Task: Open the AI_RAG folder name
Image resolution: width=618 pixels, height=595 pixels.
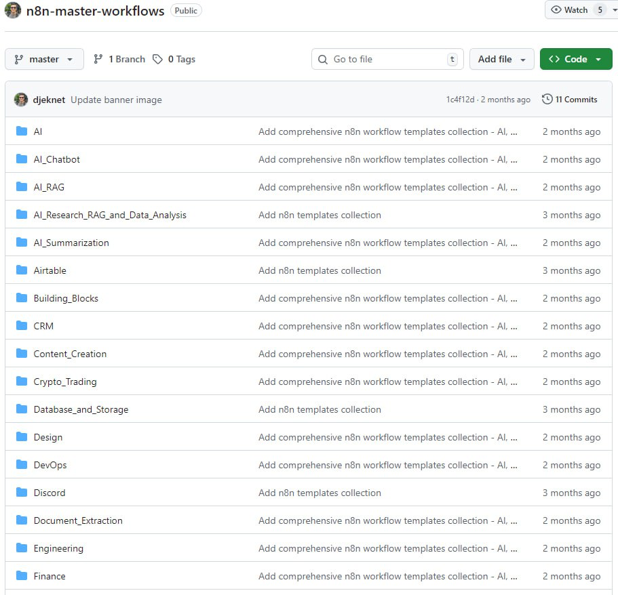Action: (x=49, y=187)
